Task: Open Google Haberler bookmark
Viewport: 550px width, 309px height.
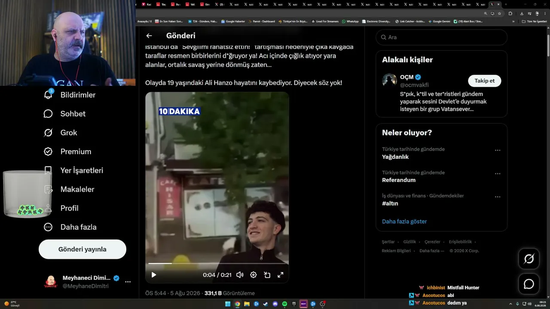Action: pos(233,21)
